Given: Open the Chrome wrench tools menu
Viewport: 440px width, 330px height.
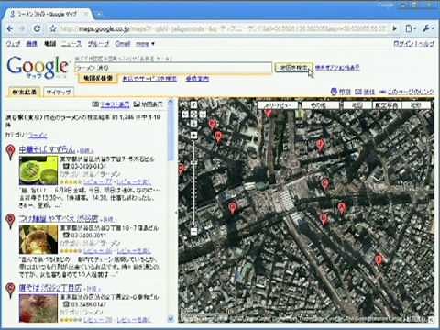Looking at the screenshot, I should pyautogui.click(x=428, y=28).
